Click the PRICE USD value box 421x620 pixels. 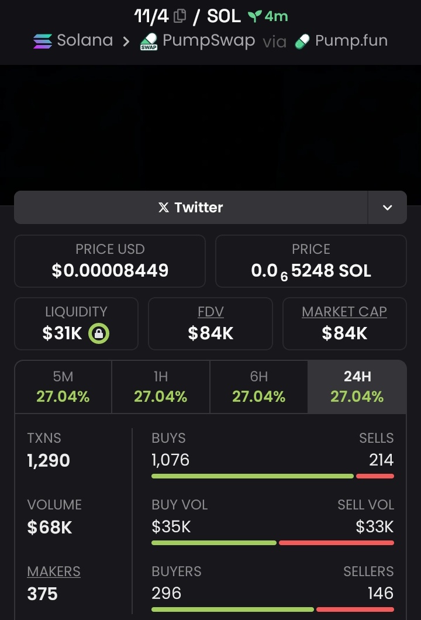click(110, 261)
